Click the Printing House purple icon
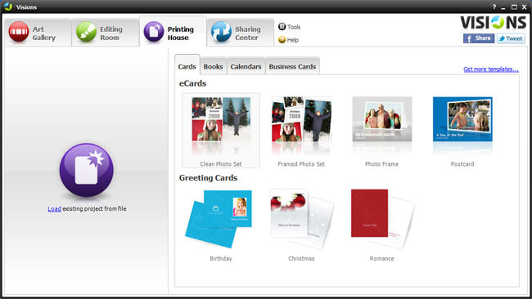The width and height of the screenshot is (532, 299). (x=153, y=32)
